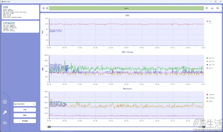Click the 开始 start button
This screenshot has height=132, width=223.
[x=25, y=110]
